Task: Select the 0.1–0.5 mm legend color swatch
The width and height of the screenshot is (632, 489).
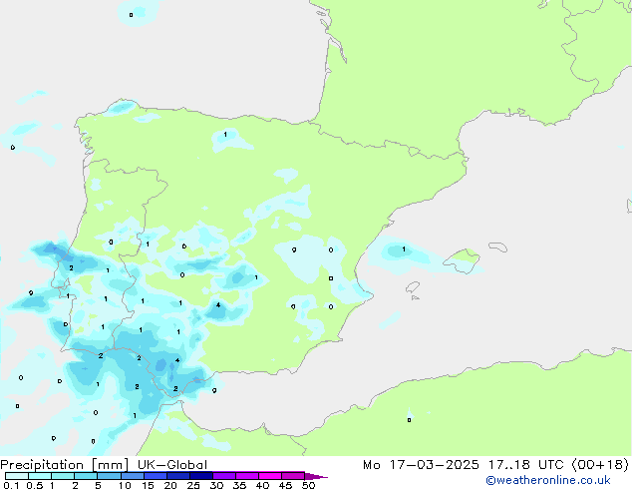Action: 17,476
